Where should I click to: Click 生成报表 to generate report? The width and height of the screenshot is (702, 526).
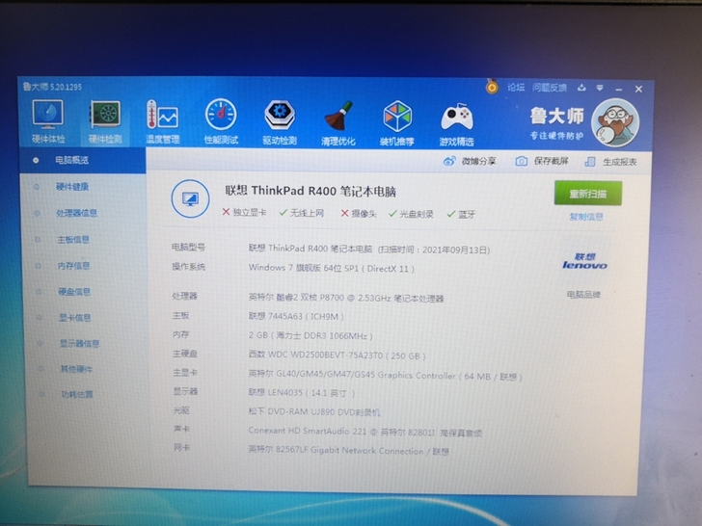click(610, 162)
